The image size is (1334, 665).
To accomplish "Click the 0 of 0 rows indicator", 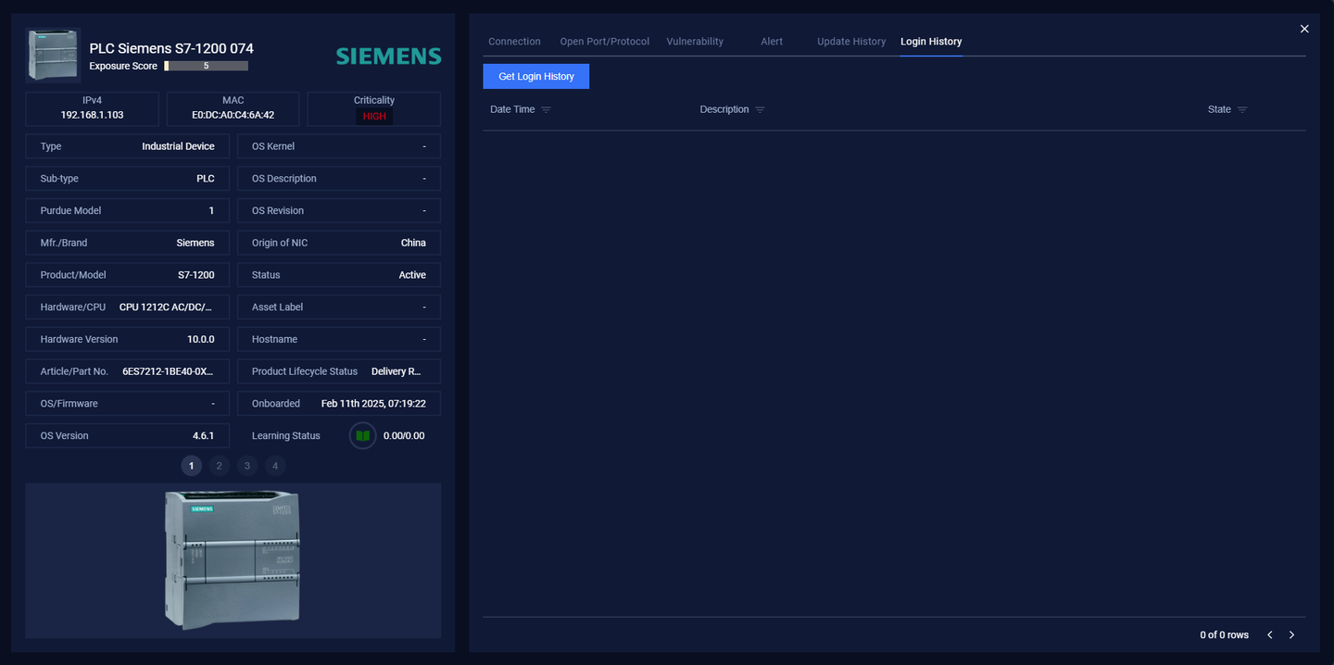I will (x=1224, y=634).
